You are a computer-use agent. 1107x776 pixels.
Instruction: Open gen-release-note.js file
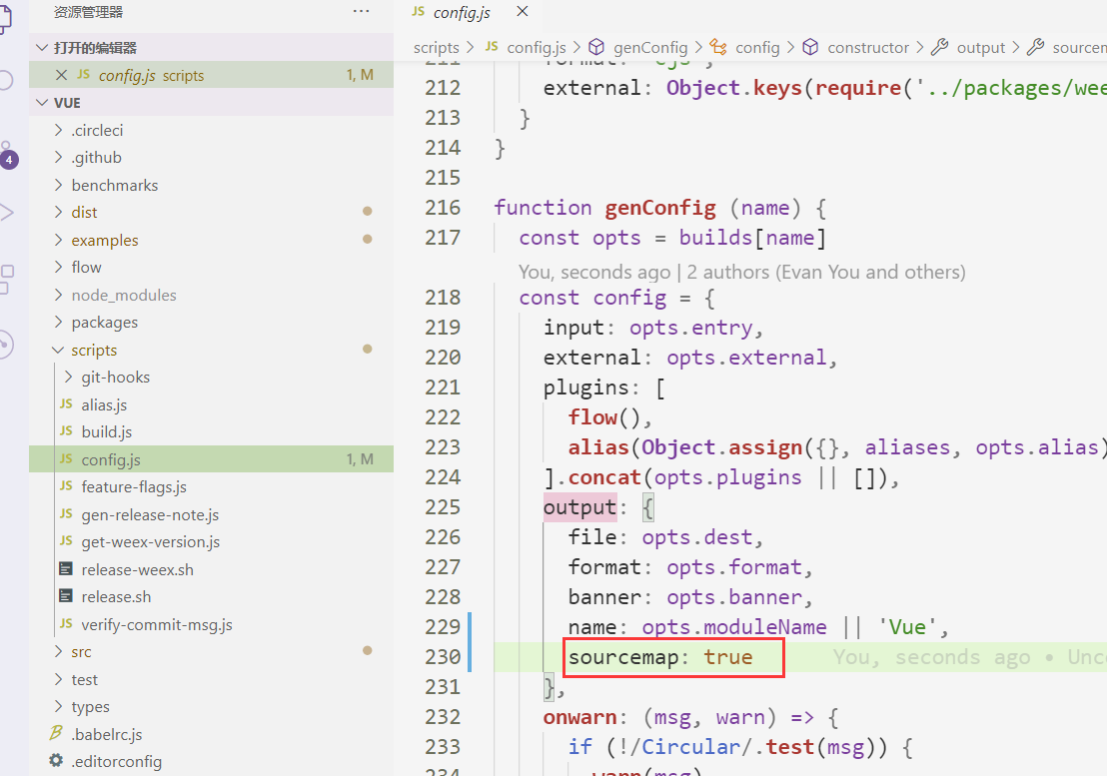click(149, 515)
